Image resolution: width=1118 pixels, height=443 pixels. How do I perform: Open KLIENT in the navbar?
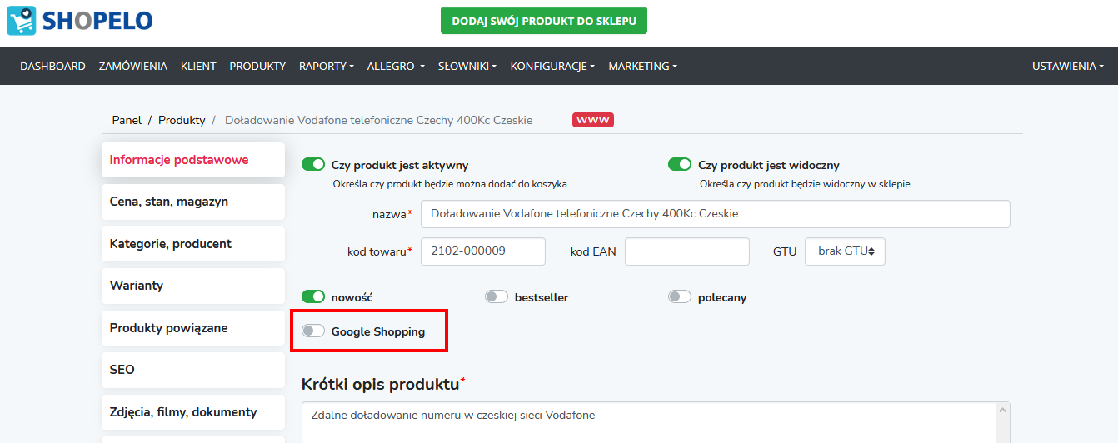(x=198, y=66)
